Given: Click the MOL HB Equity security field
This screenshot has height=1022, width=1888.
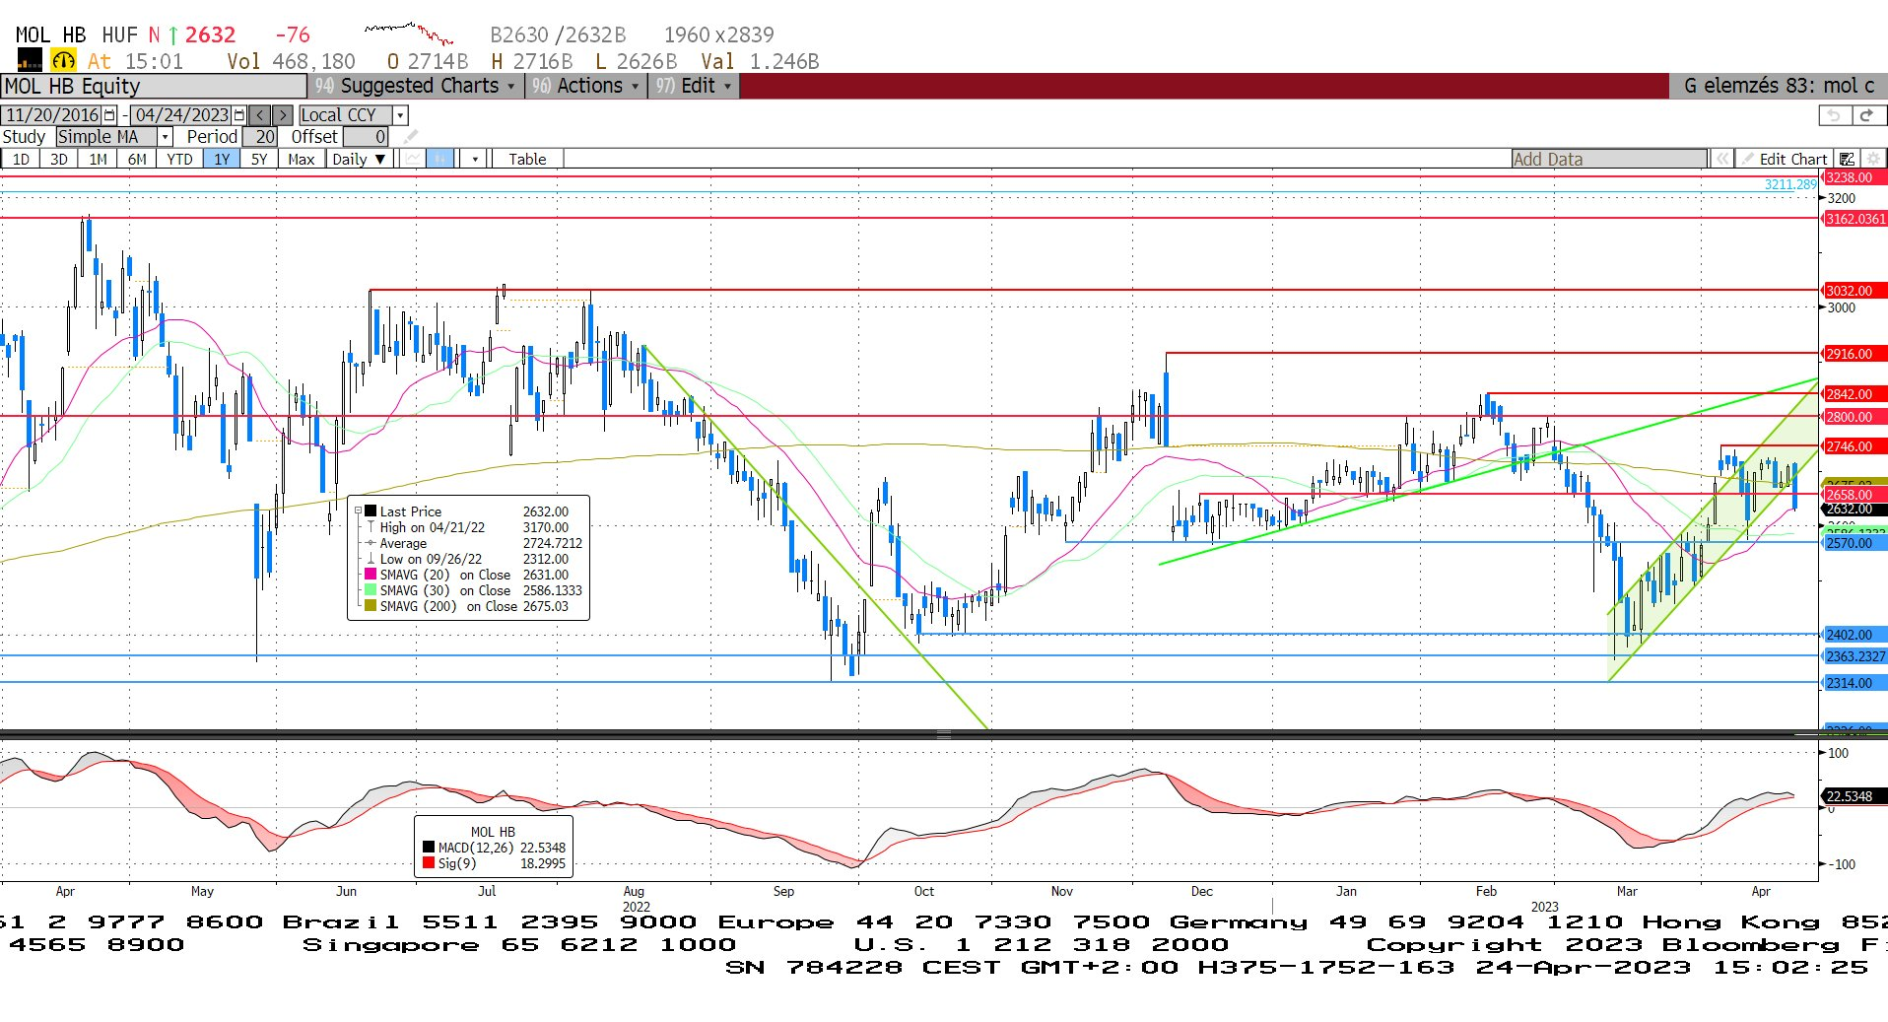Looking at the screenshot, I should pyautogui.click(x=154, y=86).
